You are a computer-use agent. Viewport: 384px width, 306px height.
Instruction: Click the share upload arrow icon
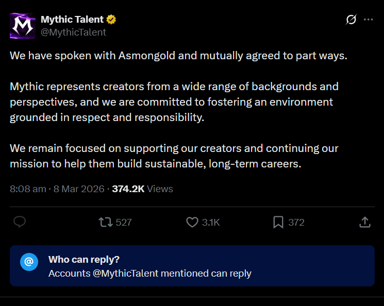(364, 222)
